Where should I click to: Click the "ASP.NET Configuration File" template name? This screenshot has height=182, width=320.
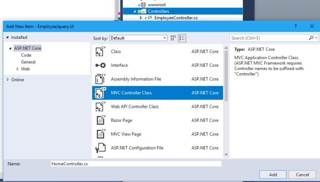(x=137, y=148)
